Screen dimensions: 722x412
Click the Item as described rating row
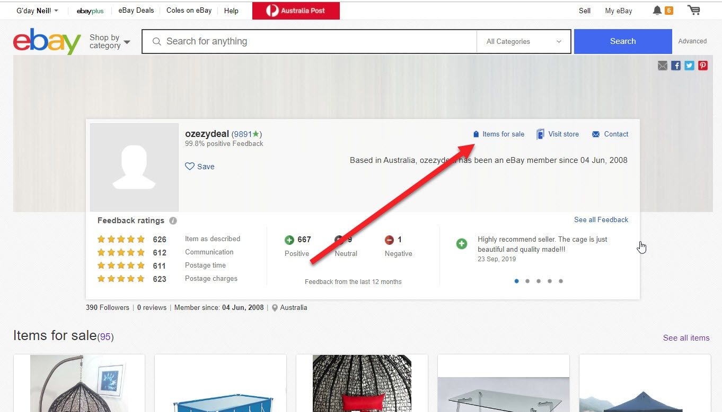pyautogui.click(x=169, y=239)
